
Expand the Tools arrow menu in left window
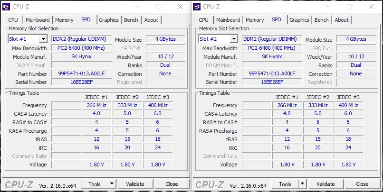click(112, 184)
